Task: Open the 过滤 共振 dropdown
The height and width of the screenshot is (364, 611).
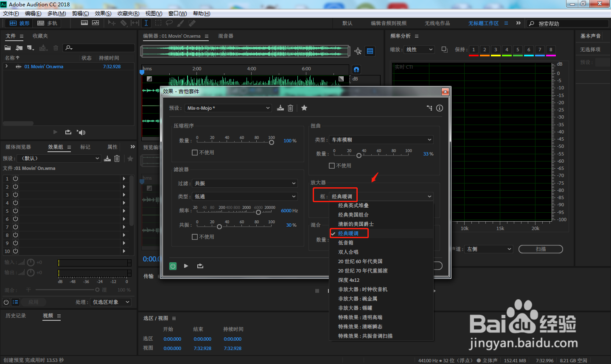Action: 244,183
